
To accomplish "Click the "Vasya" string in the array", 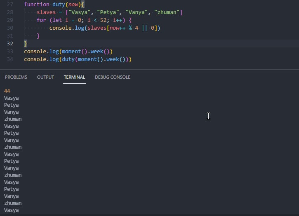I will click(x=79, y=12).
